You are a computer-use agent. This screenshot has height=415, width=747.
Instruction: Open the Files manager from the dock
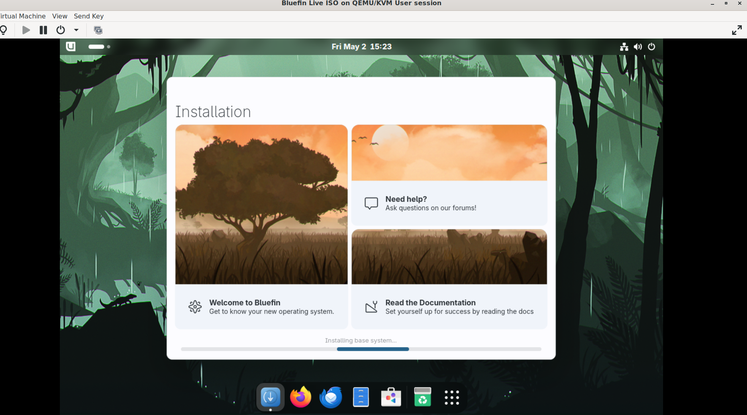361,397
